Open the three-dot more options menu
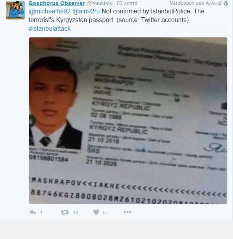This screenshot has width=233, height=239. 128,212
